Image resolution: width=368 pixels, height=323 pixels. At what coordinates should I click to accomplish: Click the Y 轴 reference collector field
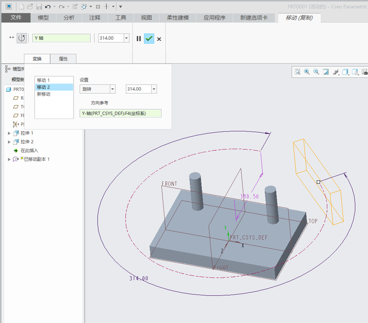click(x=61, y=38)
